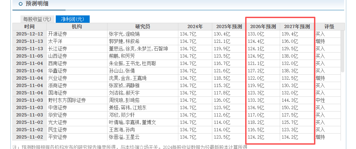Click the 中性 rating for 野村东方国际证券
This screenshot has height=149, width=356.
click(320, 100)
